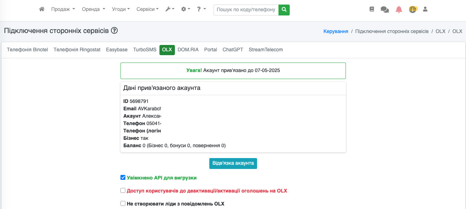The height and width of the screenshot is (209, 466).
Task: Open the book documentation icon
Action: coord(372,9)
